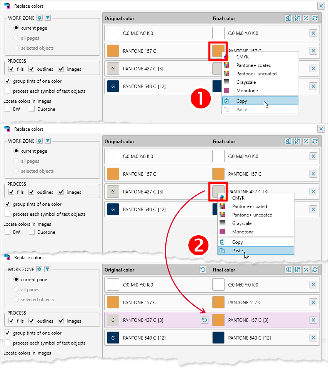
Task: Open WORK ZONE gear settings in bottom panel
Action: (x=39, y=269)
